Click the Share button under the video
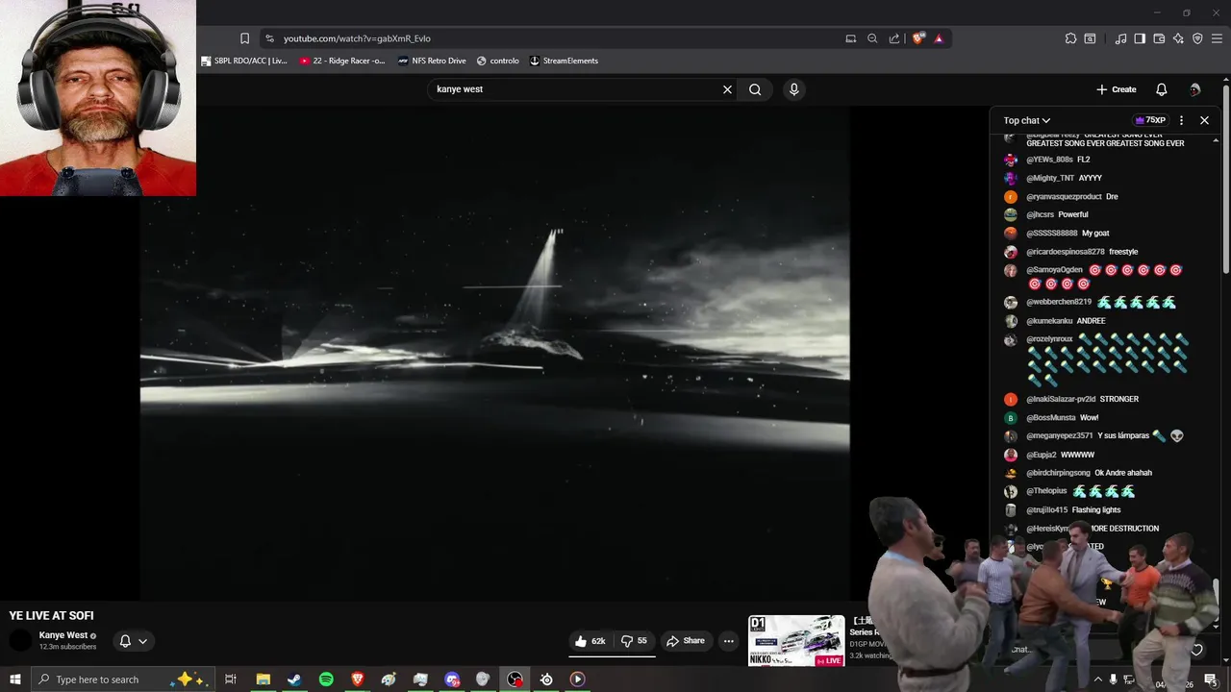The image size is (1231, 692). pos(686,641)
